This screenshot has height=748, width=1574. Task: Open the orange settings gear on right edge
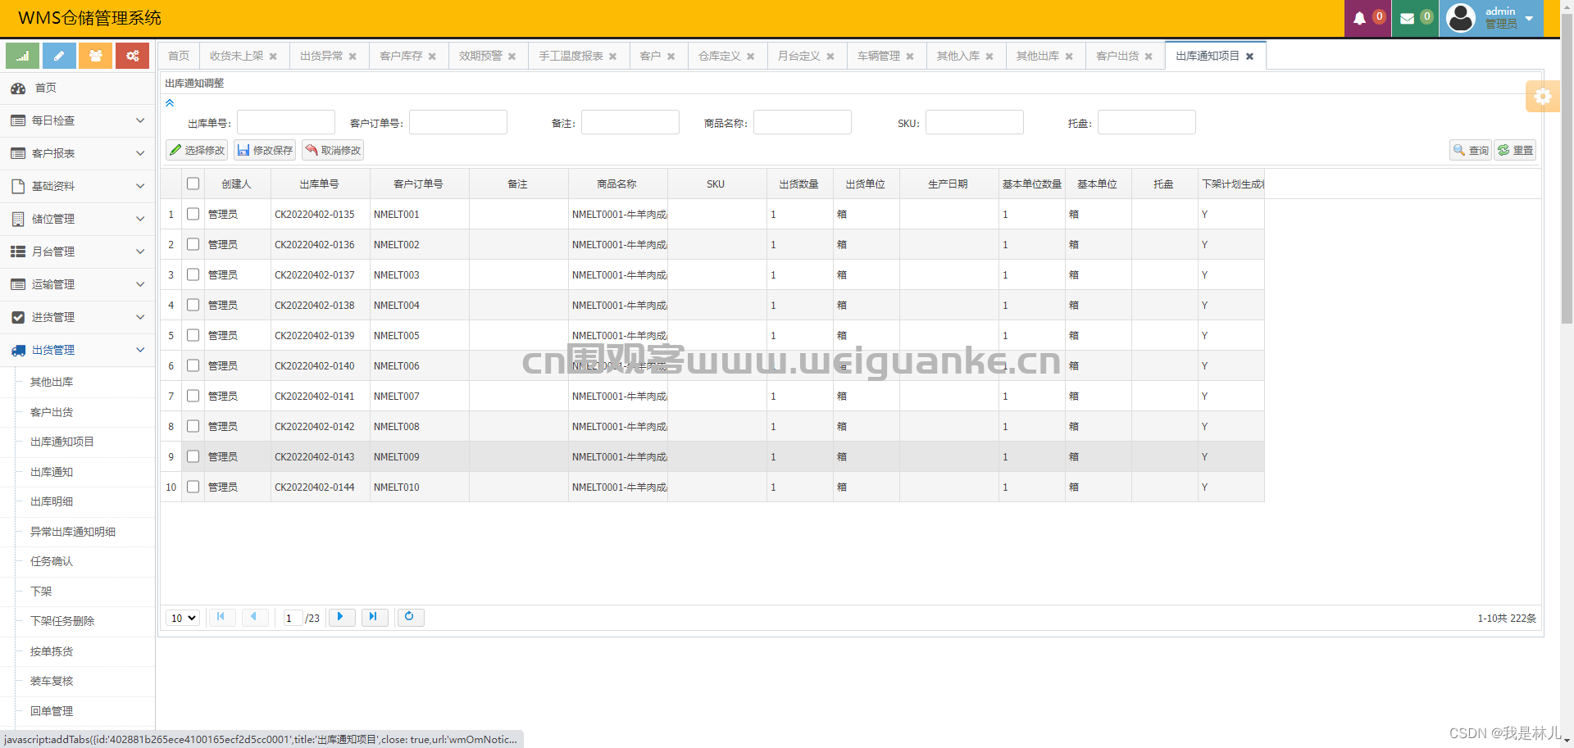tap(1542, 97)
